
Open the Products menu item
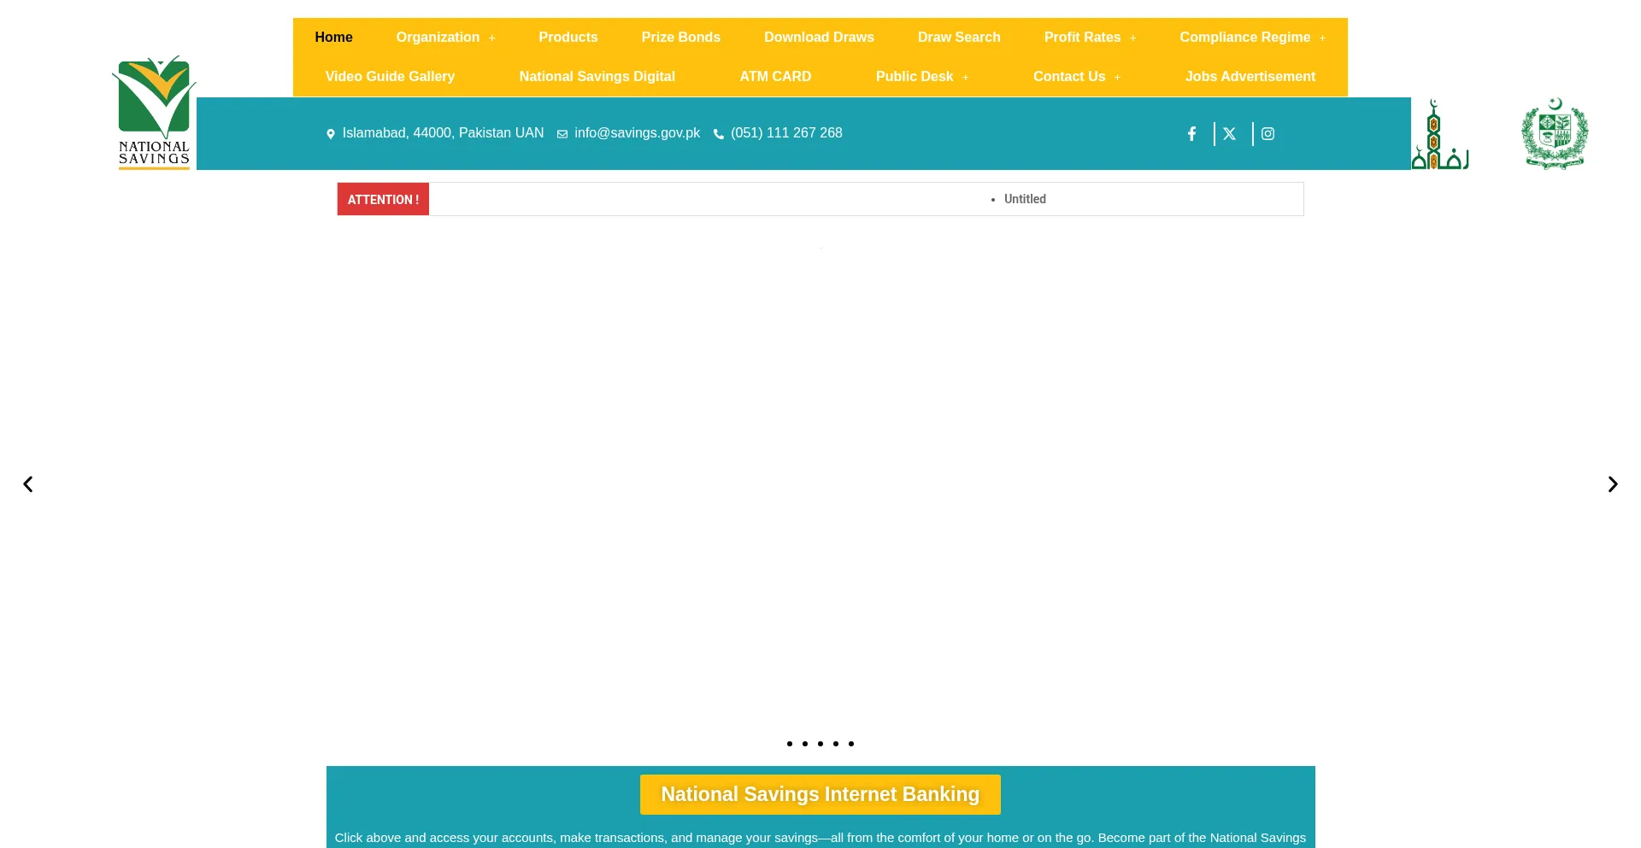pos(568,38)
